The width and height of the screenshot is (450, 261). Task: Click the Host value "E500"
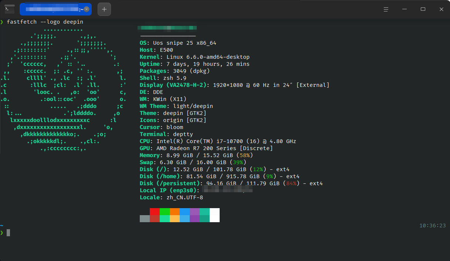tap(166, 50)
